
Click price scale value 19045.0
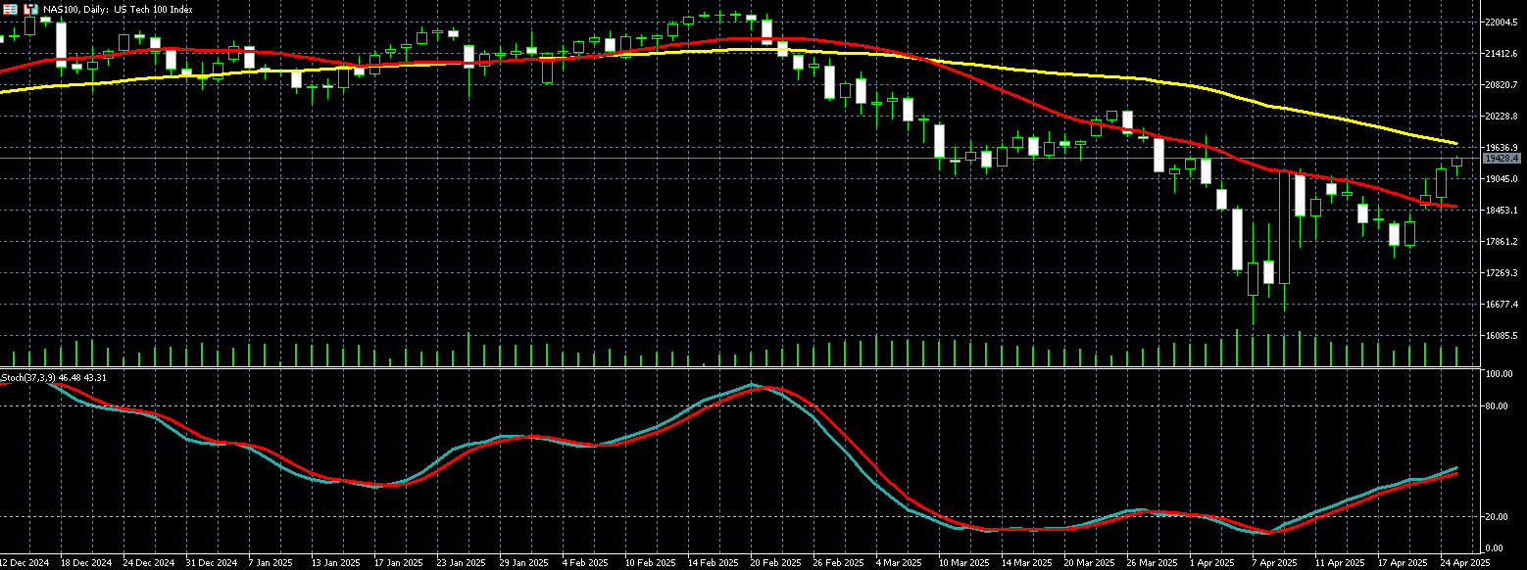(1501, 179)
